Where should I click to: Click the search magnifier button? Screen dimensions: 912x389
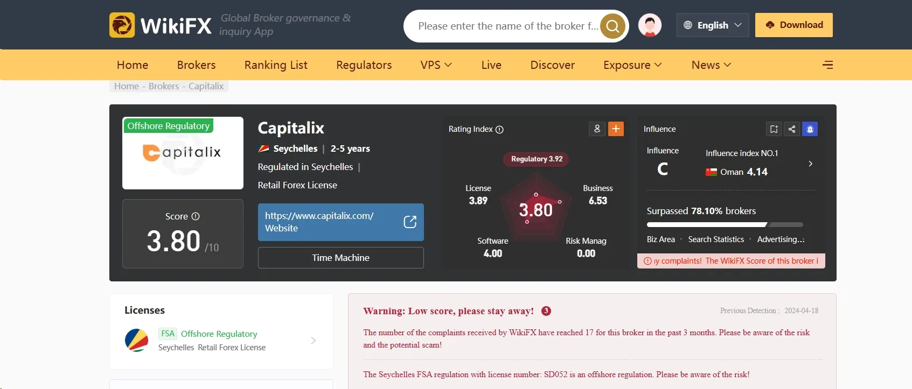[x=612, y=26]
